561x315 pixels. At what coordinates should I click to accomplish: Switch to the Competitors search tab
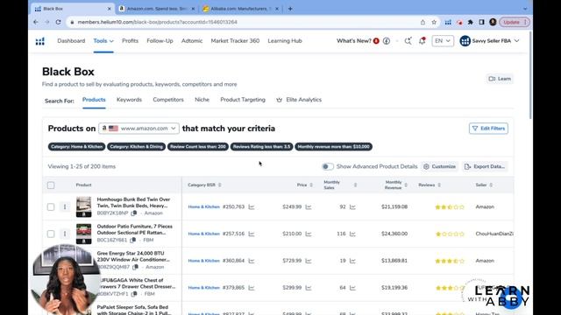coord(168,100)
